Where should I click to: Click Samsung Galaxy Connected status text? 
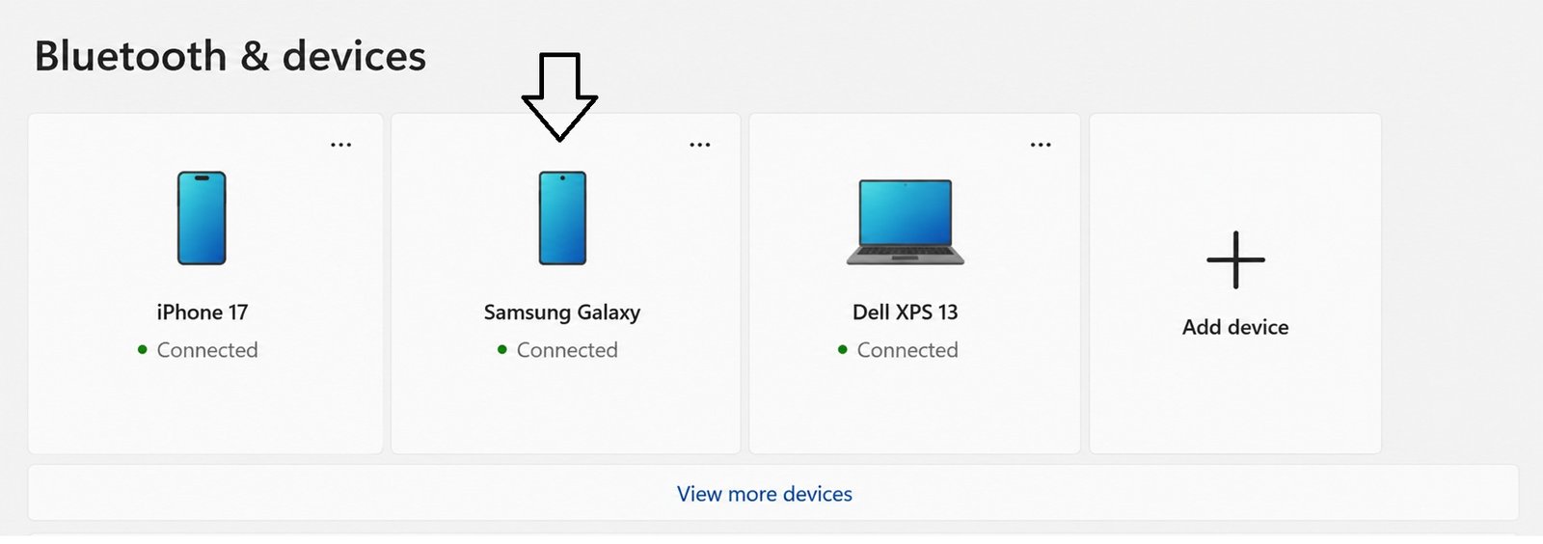[x=567, y=350]
